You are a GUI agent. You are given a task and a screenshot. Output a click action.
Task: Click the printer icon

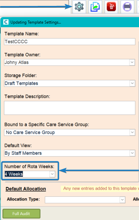[x=127, y=7]
